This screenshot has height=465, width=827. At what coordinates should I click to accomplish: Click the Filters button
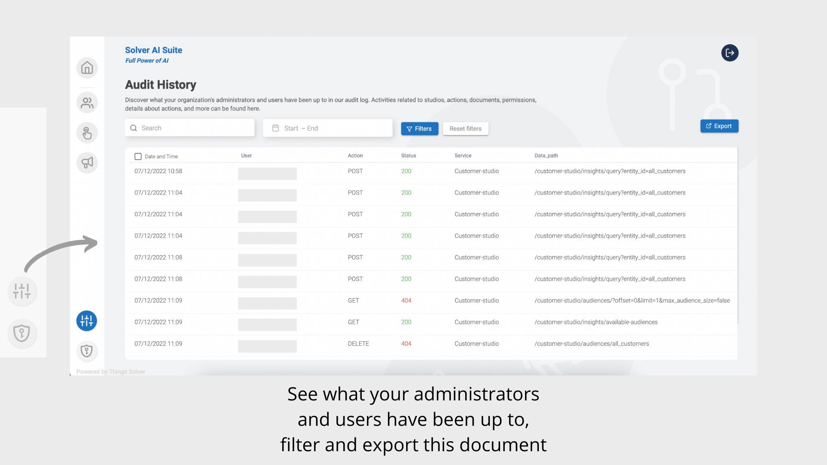click(x=420, y=129)
